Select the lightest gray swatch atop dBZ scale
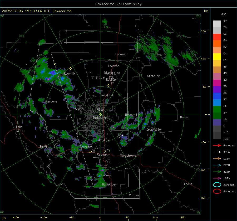 [x=217, y=24]
